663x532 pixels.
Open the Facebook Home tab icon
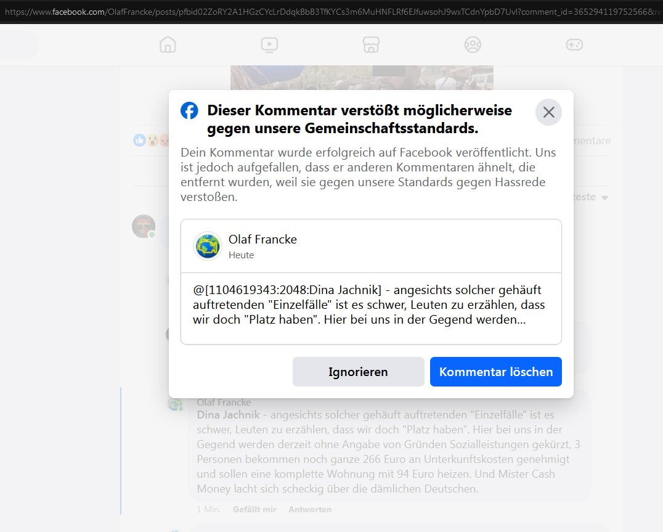(x=168, y=44)
